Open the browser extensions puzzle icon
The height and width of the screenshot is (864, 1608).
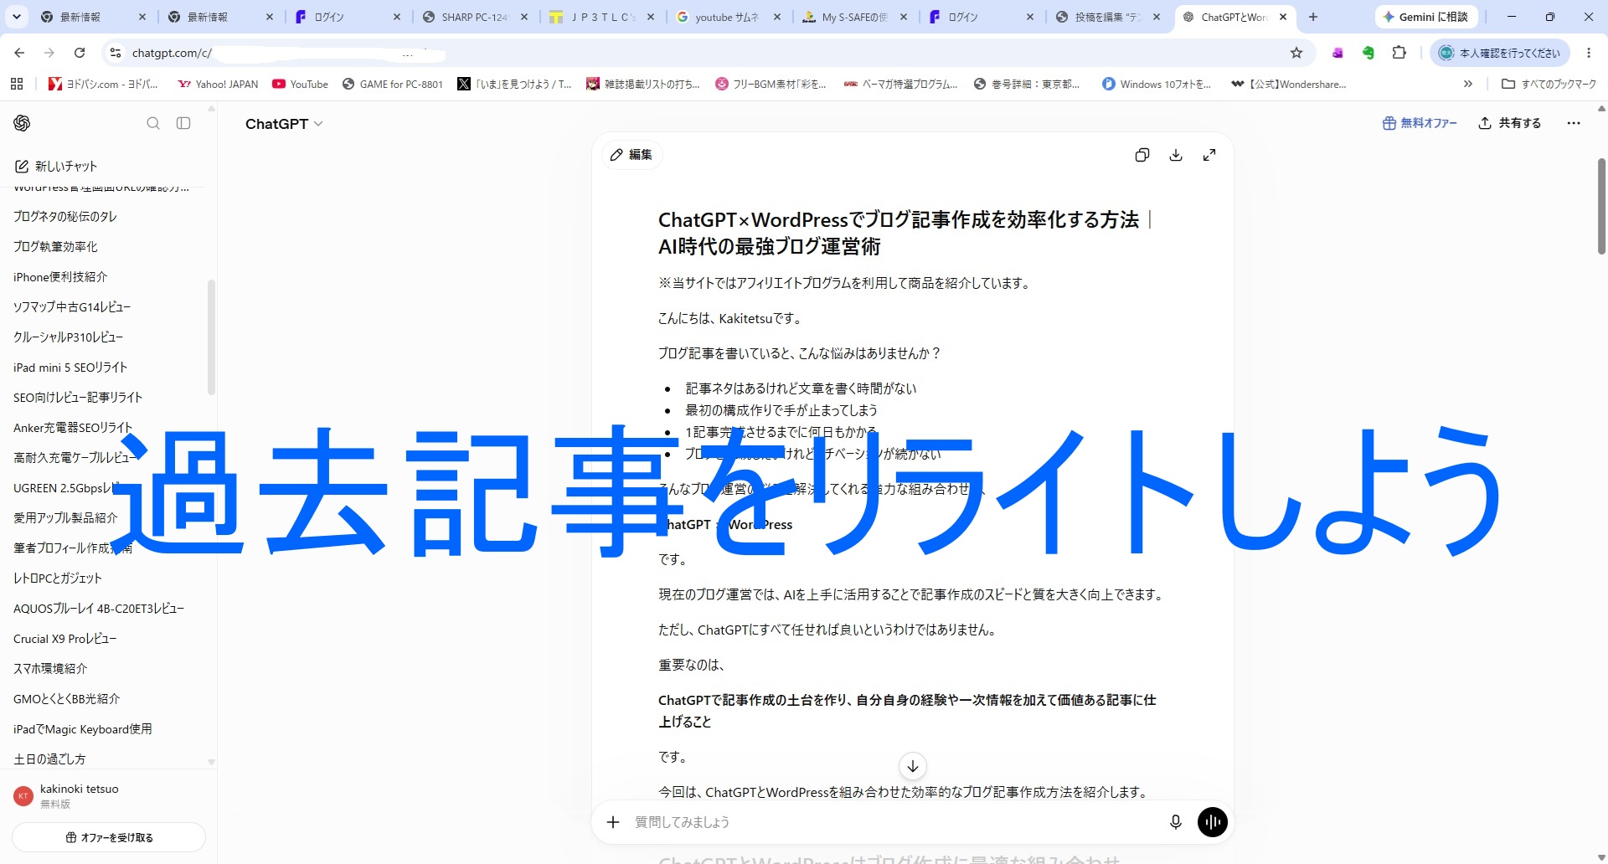(x=1399, y=53)
